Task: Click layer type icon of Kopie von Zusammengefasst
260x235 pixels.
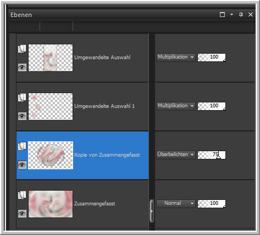Action: (22, 146)
